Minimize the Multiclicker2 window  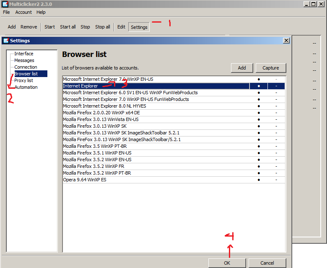tap(306, 4)
